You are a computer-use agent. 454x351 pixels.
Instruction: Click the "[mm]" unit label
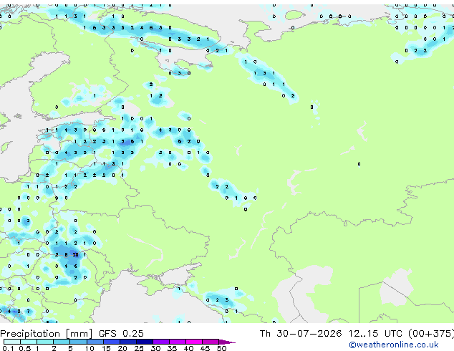[x=79, y=334]
